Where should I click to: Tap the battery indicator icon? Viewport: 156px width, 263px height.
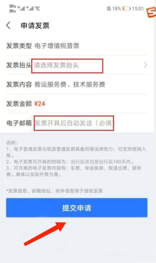126,8
